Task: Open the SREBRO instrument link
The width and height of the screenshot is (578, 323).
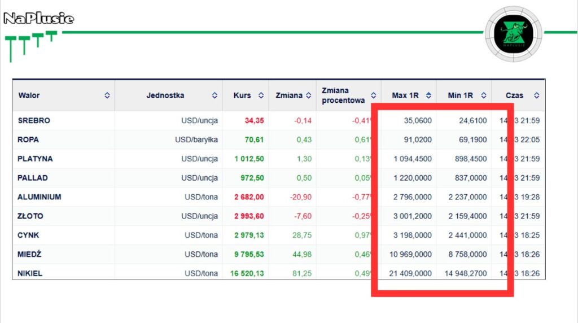Action: (x=34, y=121)
